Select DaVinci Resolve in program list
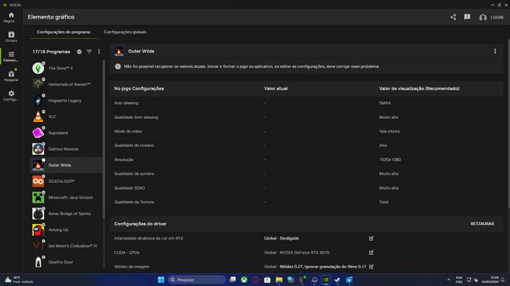This screenshot has height=286, width=510. pyautogui.click(x=67, y=149)
